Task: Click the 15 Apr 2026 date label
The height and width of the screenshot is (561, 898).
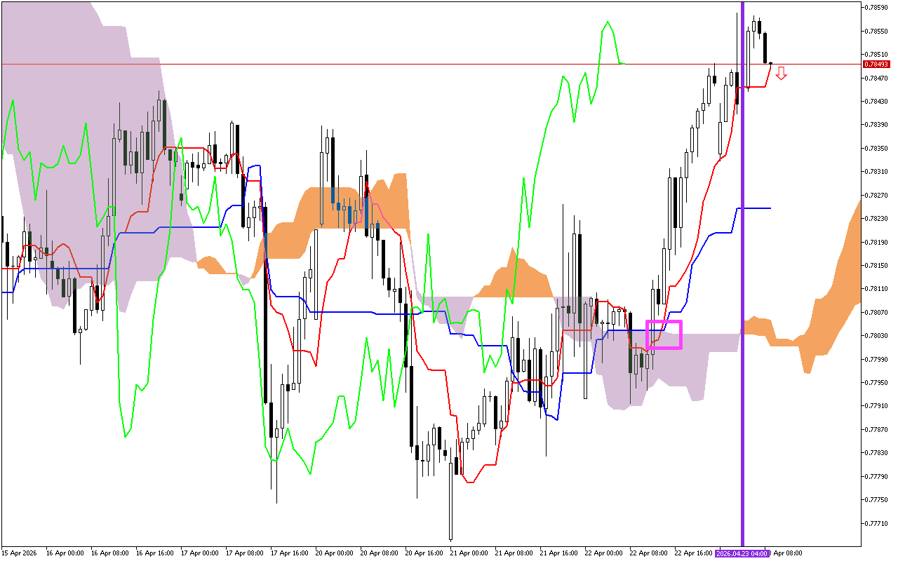Action: (x=21, y=553)
